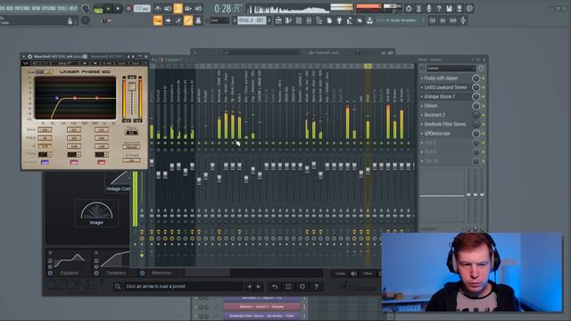The height and width of the screenshot is (321, 571).
Task: Open the TOOLS menu
Action: coord(62,8)
